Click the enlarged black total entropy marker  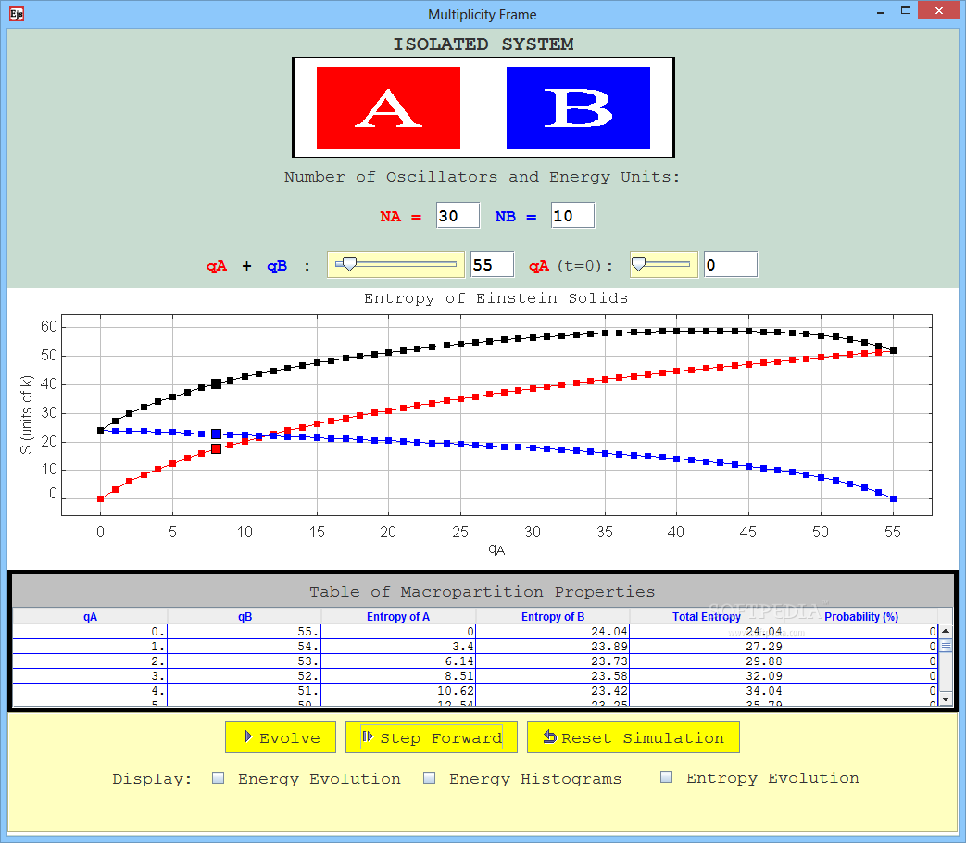point(216,384)
